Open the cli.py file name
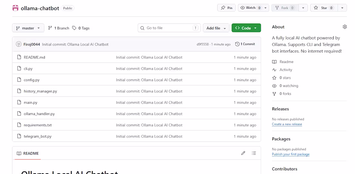Viewport: 355px width, 174px height. [28, 69]
